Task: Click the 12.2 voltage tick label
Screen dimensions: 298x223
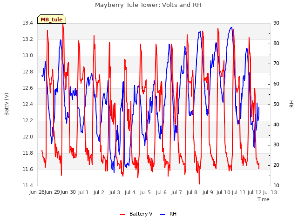Action: tap(28, 121)
